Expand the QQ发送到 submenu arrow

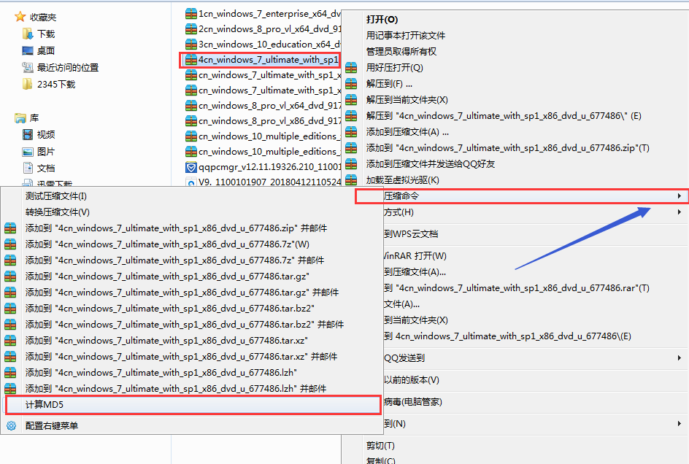[x=680, y=358]
